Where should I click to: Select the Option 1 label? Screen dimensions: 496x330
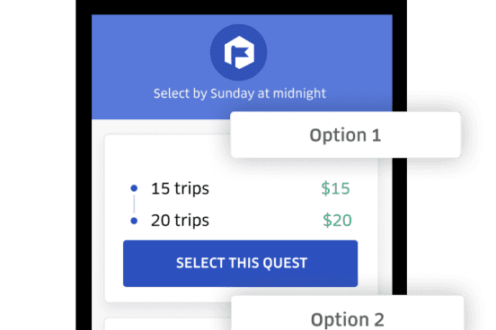click(345, 135)
